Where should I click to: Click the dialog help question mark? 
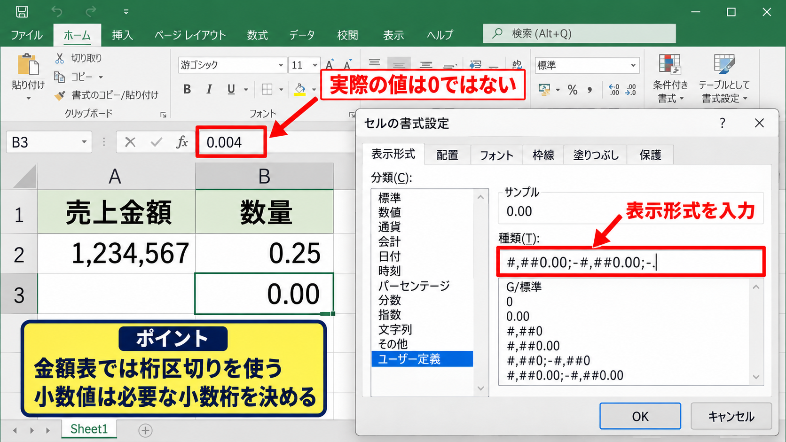pyautogui.click(x=723, y=123)
